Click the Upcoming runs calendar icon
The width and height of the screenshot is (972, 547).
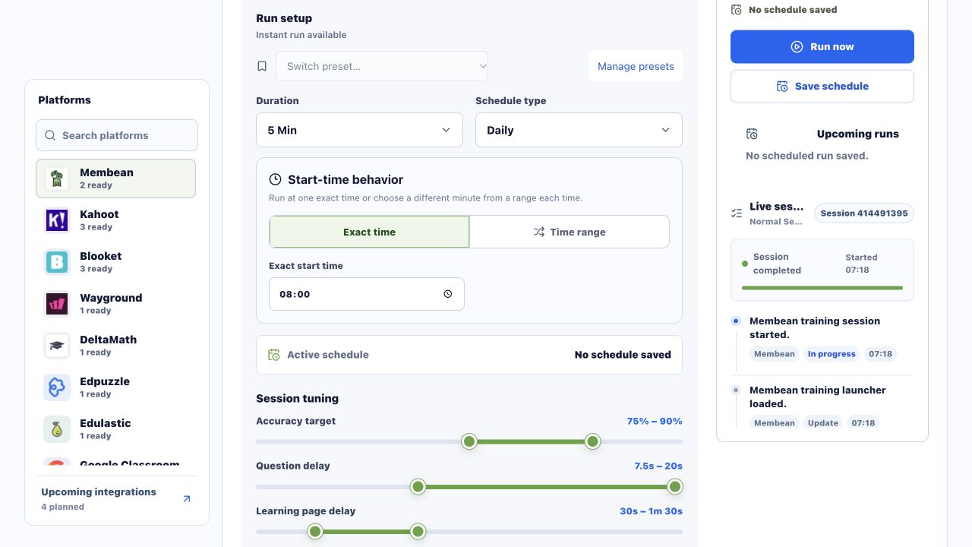pyautogui.click(x=752, y=134)
